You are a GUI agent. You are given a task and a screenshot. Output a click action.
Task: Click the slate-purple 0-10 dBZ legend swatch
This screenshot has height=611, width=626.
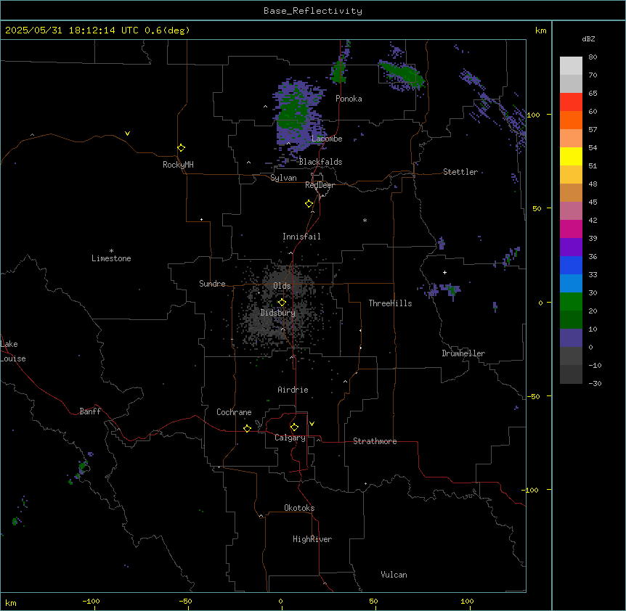click(571, 338)
